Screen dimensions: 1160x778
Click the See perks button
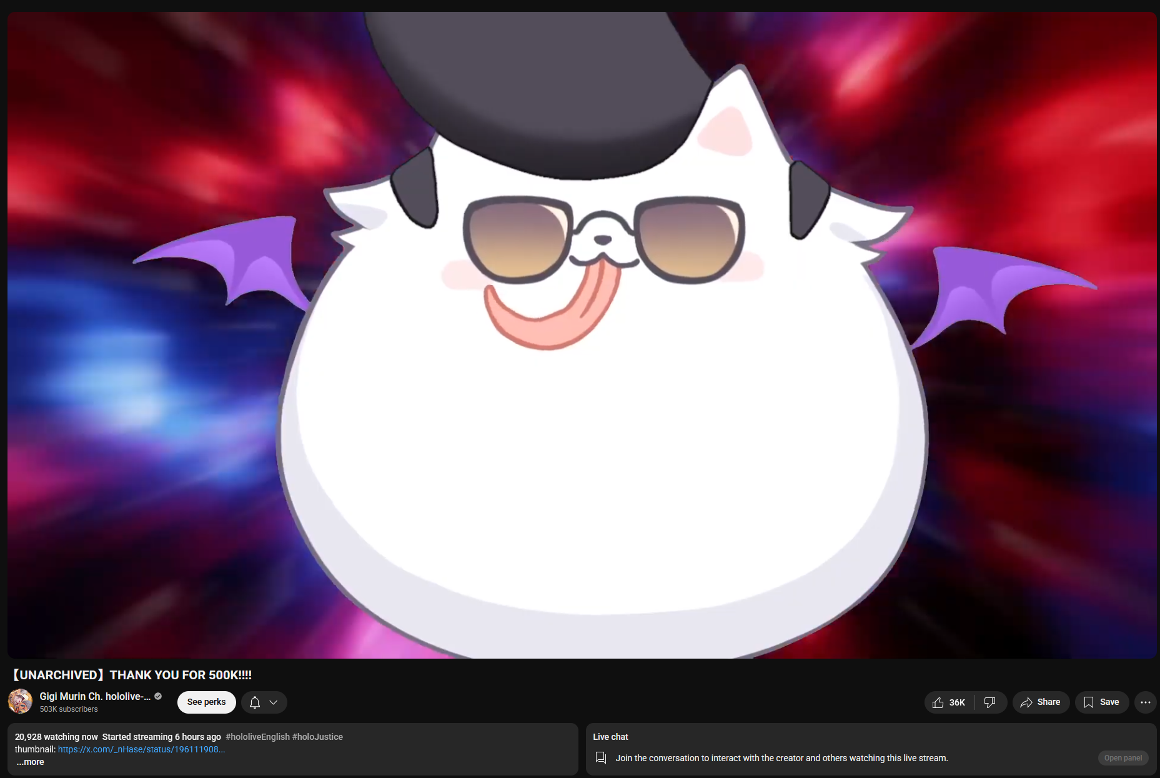tap(207, 702)
